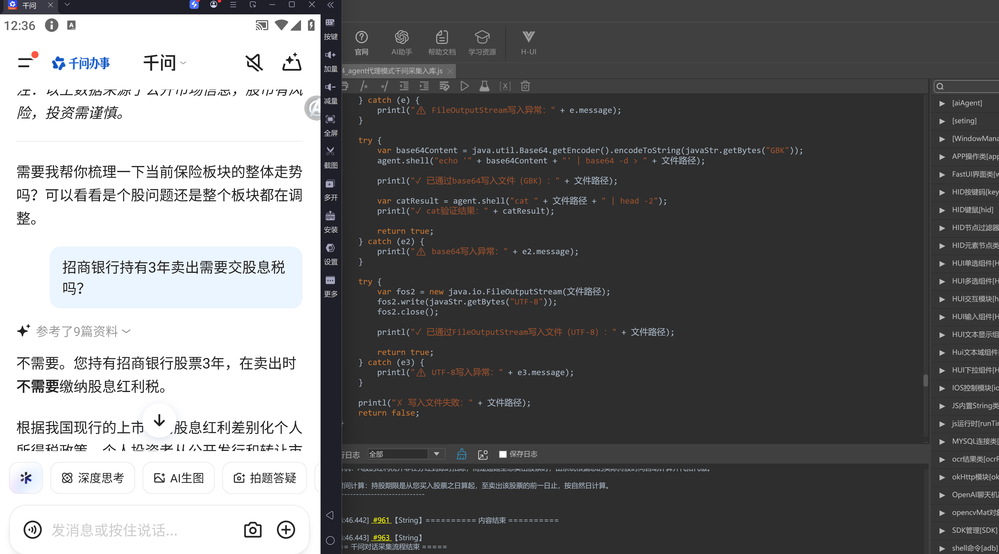Click the increase indent icon
The height and width of the screenshot is (554, 999).
pos(424,86)
